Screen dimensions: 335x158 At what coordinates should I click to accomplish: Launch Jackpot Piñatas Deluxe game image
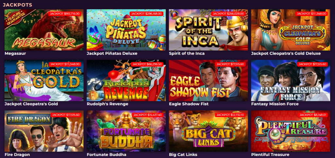(x=126, y=30)
